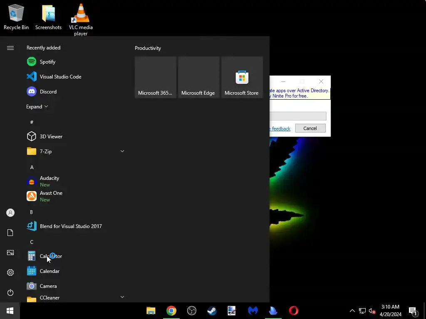Expand the CCleaner folder chevron
Viewport: 426px width, 319px height.
point(122,297)
